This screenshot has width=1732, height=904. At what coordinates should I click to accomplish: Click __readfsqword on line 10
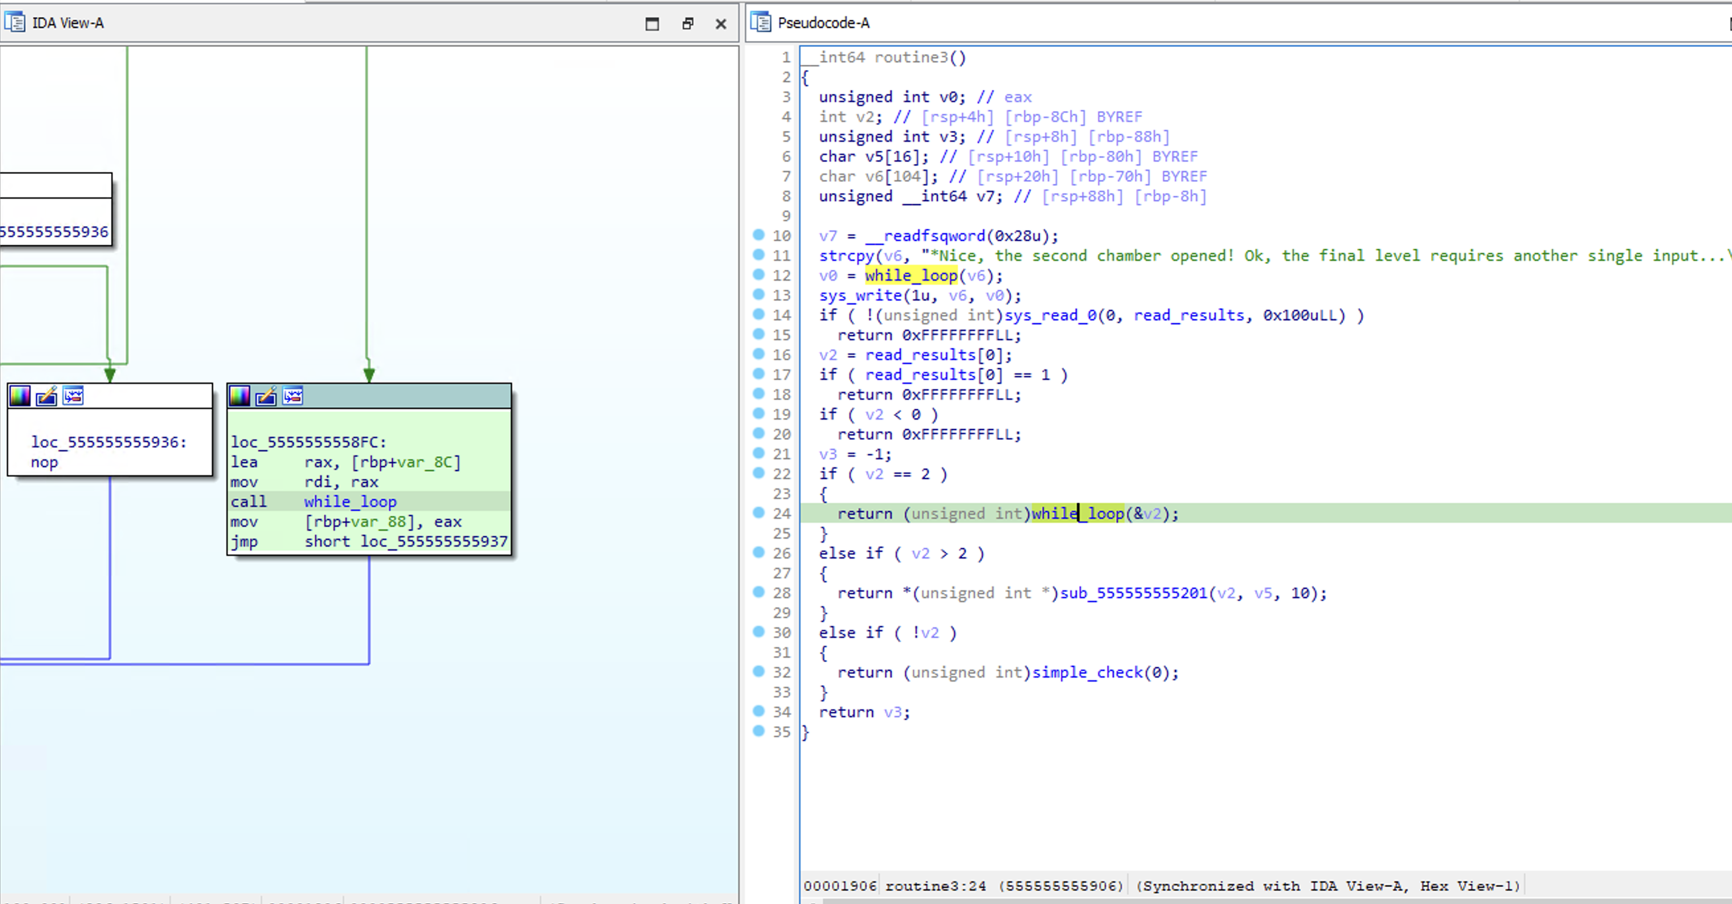[x=924, y=236]
